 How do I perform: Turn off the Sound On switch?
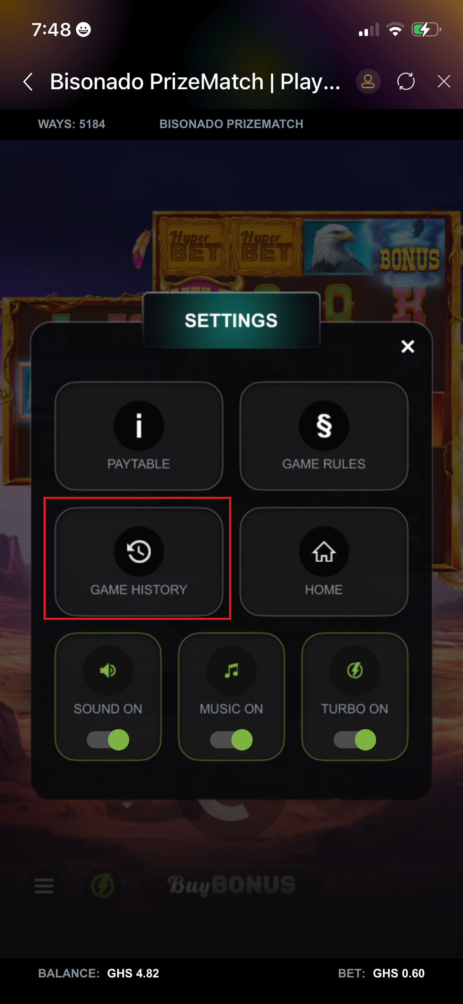click(x=108, y=740)
